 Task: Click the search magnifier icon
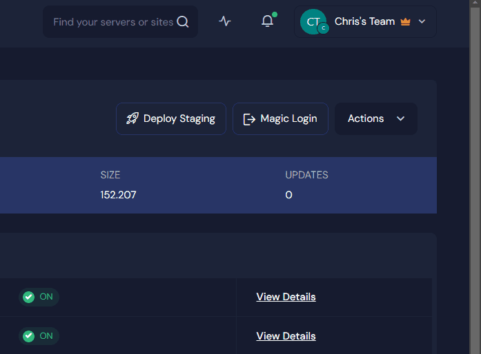[183, 22]
